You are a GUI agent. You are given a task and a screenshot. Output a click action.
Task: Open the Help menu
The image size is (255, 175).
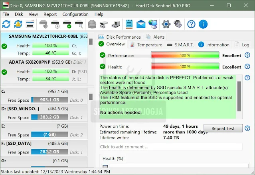click(99, 14)
